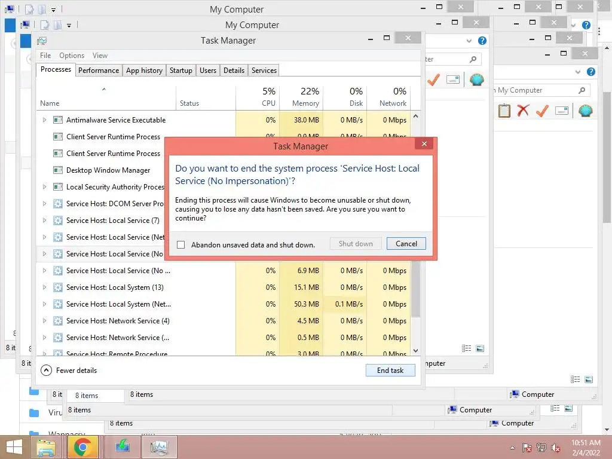
Task: Click the Action Center flag icon in system tray
Action: click(x=527, y=448)
